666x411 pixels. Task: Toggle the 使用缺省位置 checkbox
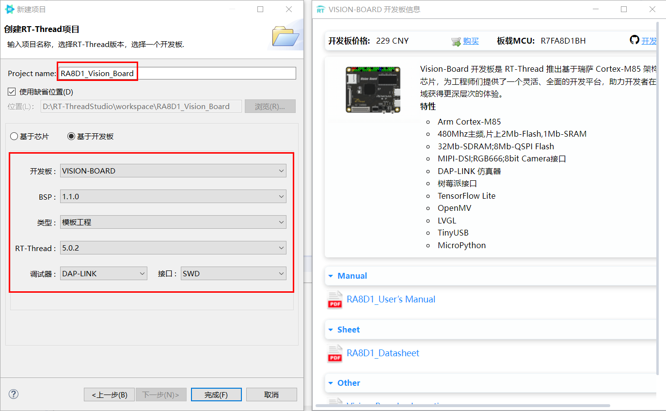(12, 92)
